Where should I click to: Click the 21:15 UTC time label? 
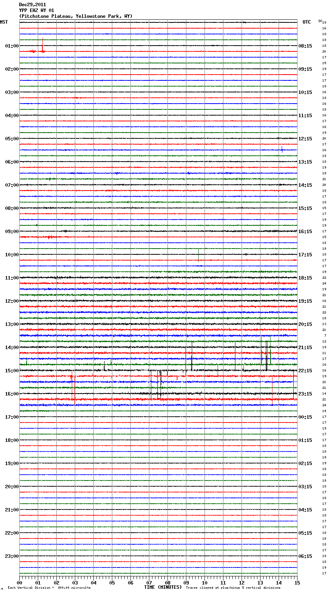point(305,348)
